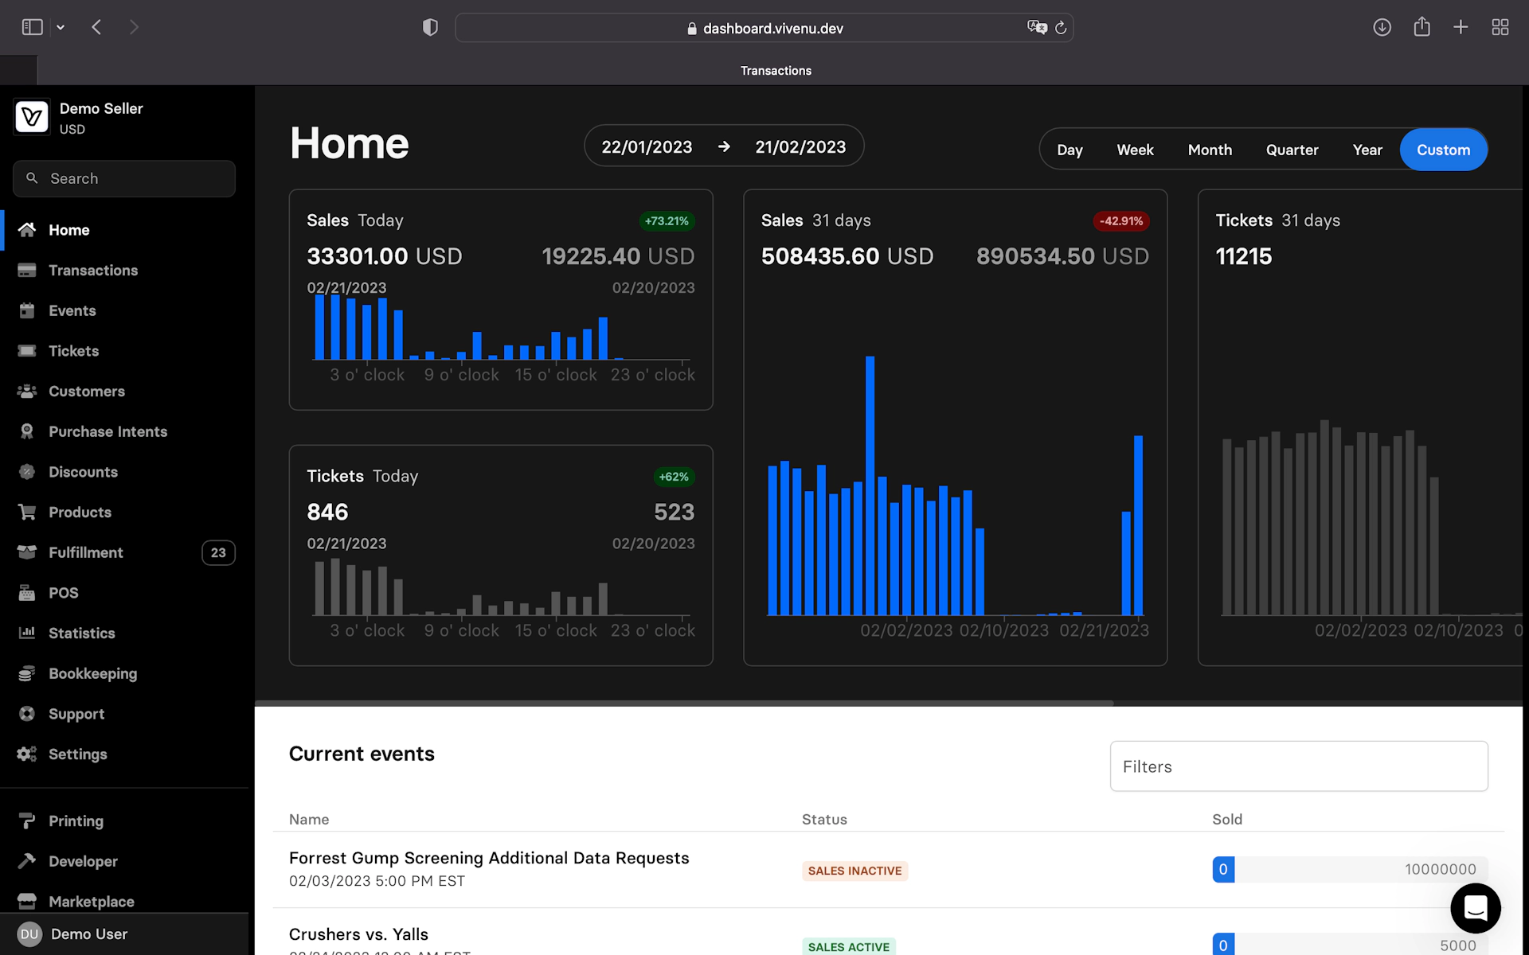This screenshot has width=1529, height=955.
Task: Expand the Safari sidebar chevron menu
Action: coord(61,28)
